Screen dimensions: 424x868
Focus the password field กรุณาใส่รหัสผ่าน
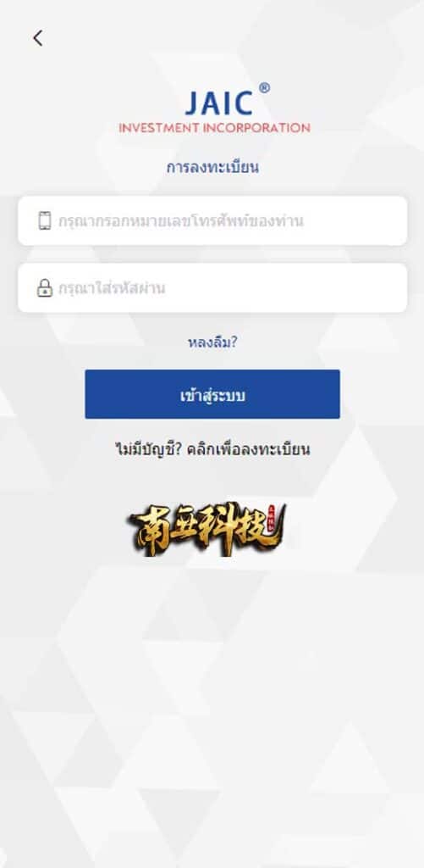pyautogui.click(x=212, y=288)
